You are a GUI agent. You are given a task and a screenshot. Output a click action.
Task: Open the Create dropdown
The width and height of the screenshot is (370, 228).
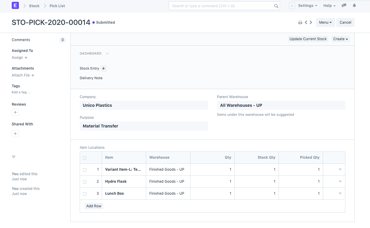[341, 39]
